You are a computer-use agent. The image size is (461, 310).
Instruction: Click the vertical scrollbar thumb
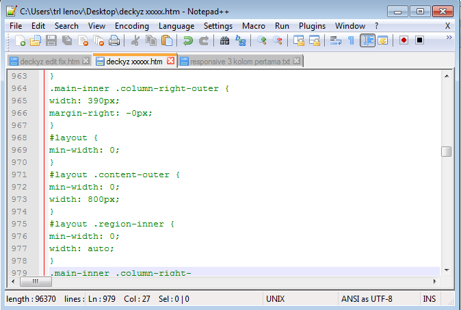pyautogui.click(x=447, y=152)
